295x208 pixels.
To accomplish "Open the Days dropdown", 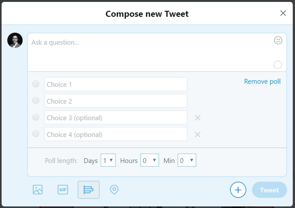I will pos(108,160).
